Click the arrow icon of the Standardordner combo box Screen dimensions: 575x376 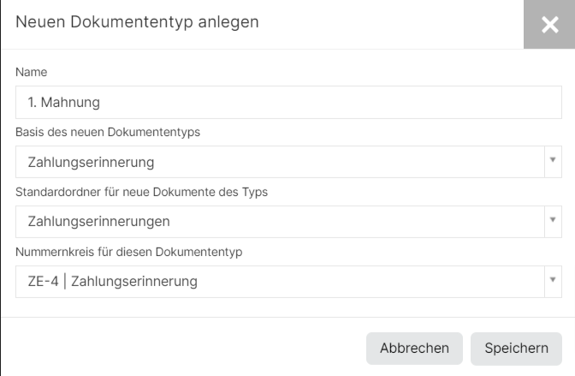[x=553, y=219]
